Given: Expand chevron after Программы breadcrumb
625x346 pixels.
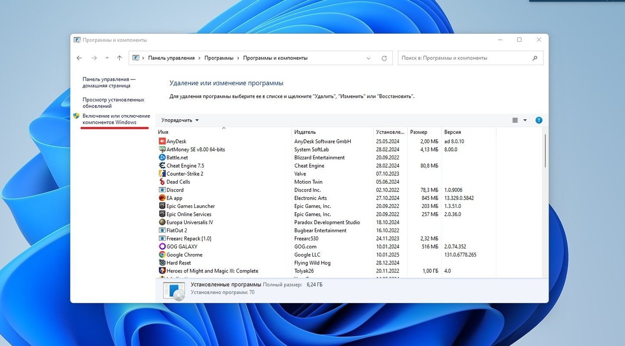Looking at the screenshot, I should [238, 58].
